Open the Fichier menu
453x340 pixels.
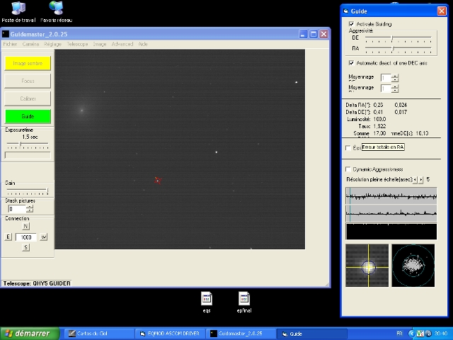click(10, 44)
